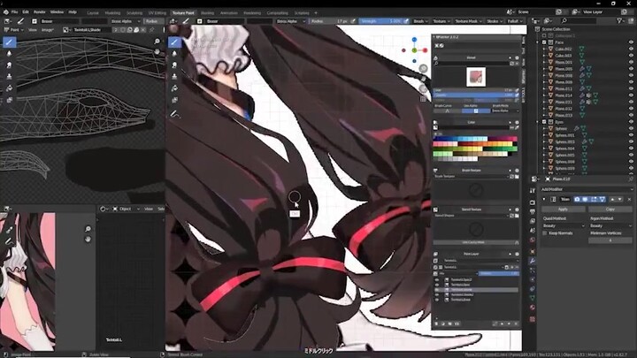The width and height of the screenshot is (637, 358).
Task: Toggle visibility of the Eyes collection
Action: (631, 122)
